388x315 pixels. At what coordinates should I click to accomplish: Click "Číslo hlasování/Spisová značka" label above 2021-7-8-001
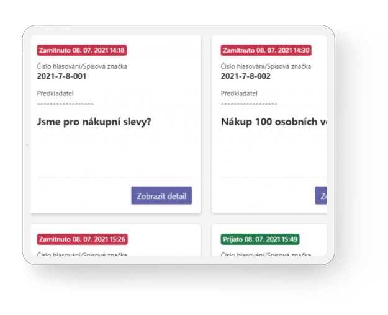coord(82,66)
